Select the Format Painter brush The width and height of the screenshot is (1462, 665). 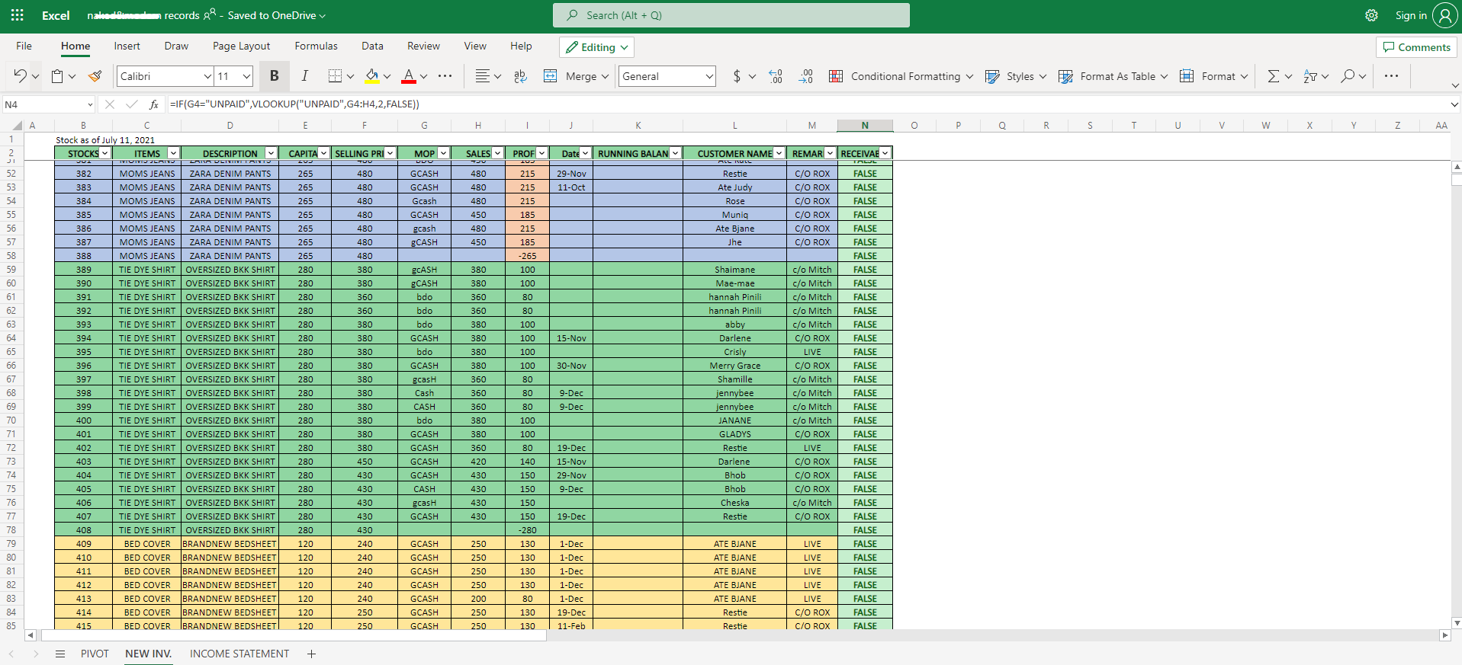pos(95,76)
